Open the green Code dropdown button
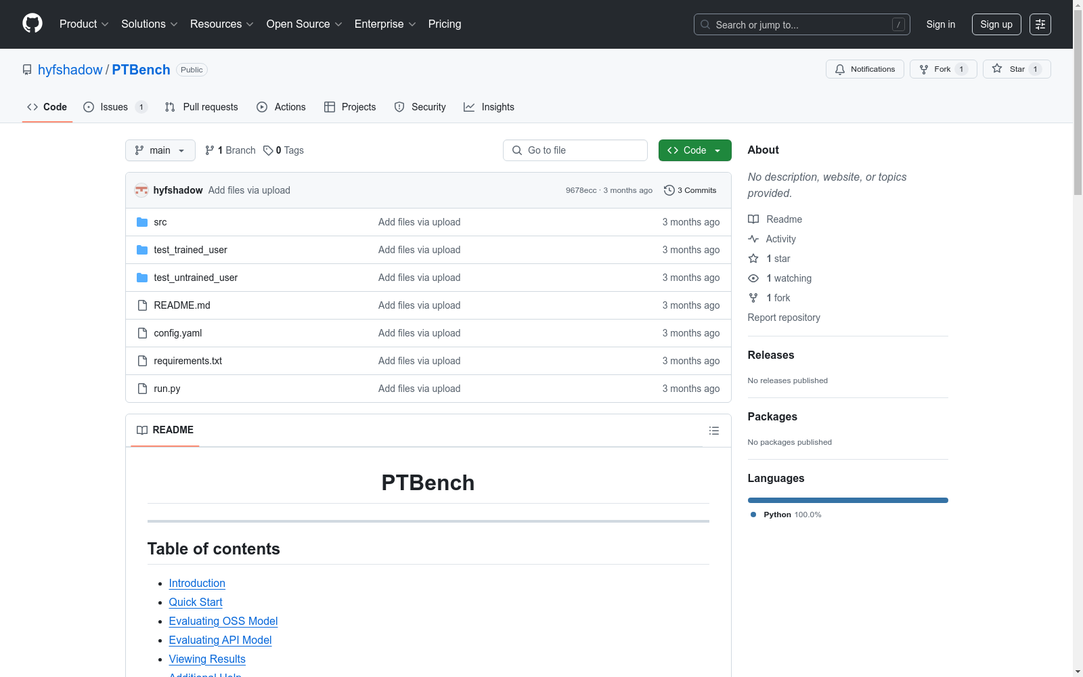 pyautogui.click(x=695, y=150)
